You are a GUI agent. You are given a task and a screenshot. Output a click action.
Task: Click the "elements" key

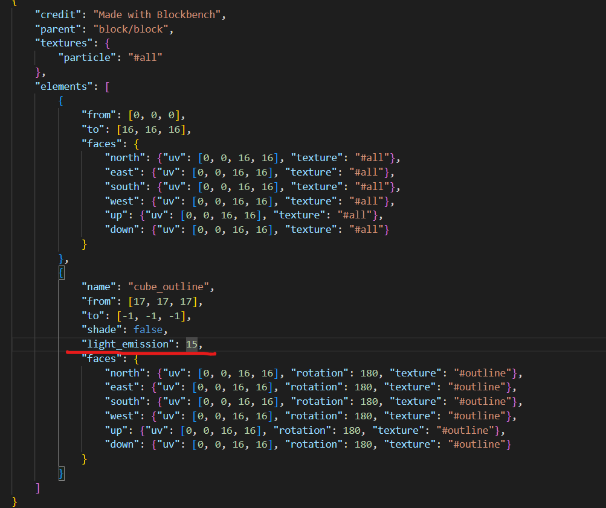pos(64,86)
